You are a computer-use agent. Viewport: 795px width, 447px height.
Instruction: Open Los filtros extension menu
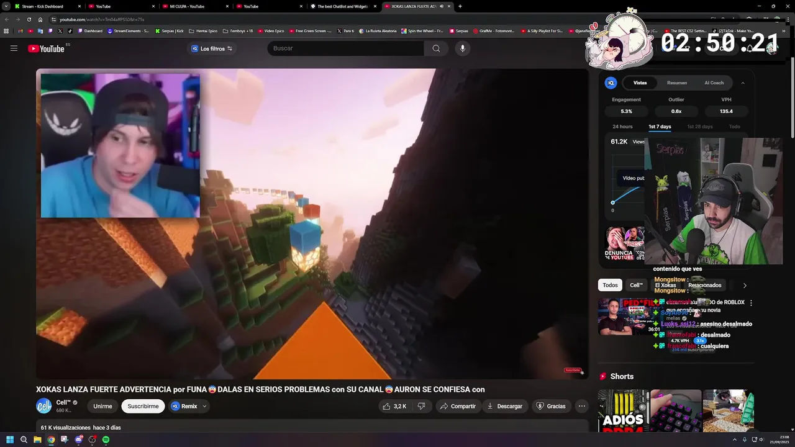(212, 48)
